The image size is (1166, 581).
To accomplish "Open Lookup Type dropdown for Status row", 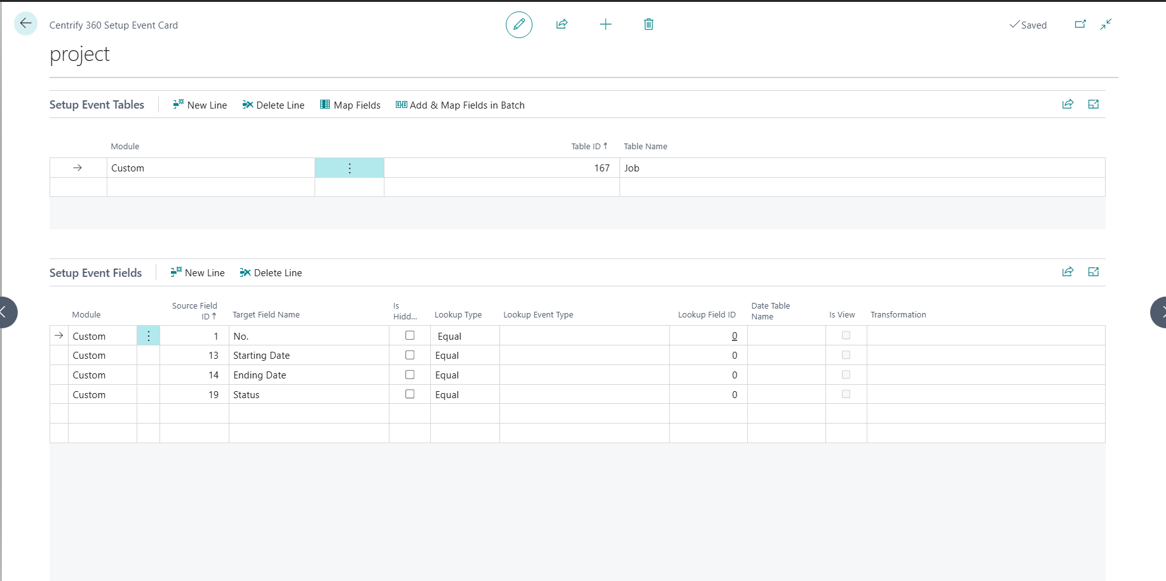I will coord(465,394).
